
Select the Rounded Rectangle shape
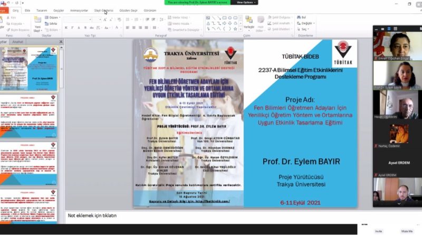[x=235, y=18]
